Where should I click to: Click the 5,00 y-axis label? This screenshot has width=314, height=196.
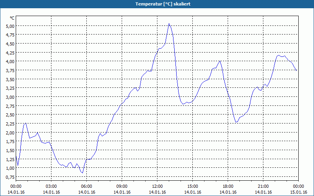10,26
